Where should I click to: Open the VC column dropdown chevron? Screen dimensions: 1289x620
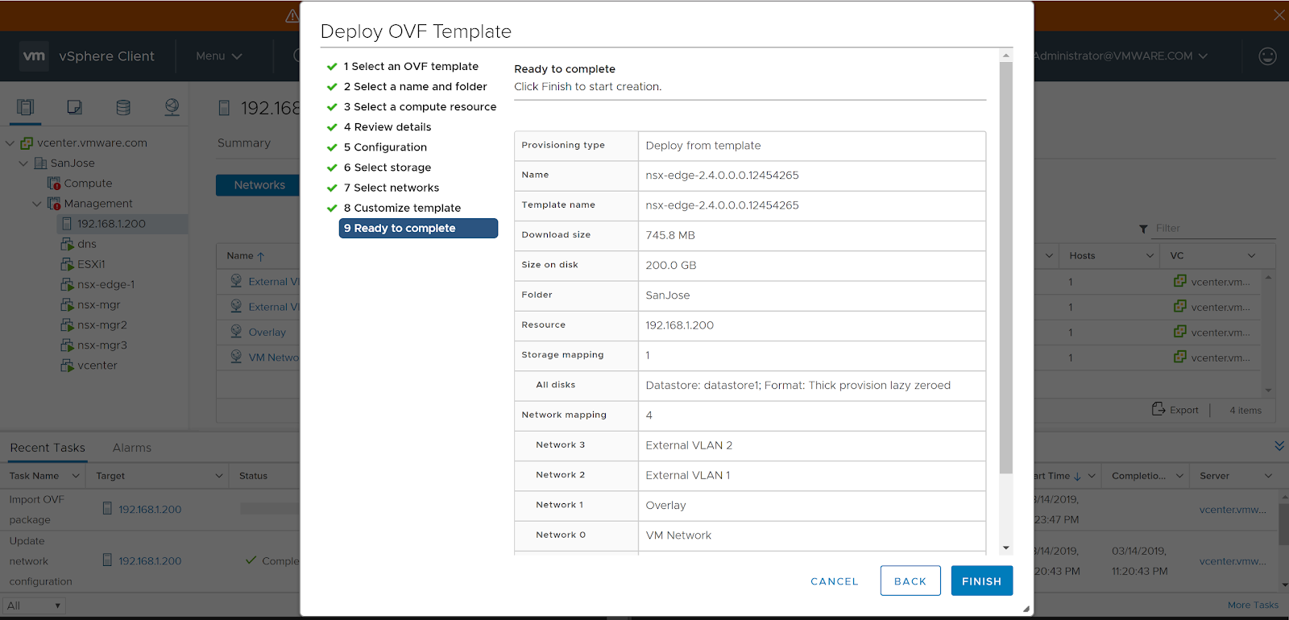coord(1251,255)
